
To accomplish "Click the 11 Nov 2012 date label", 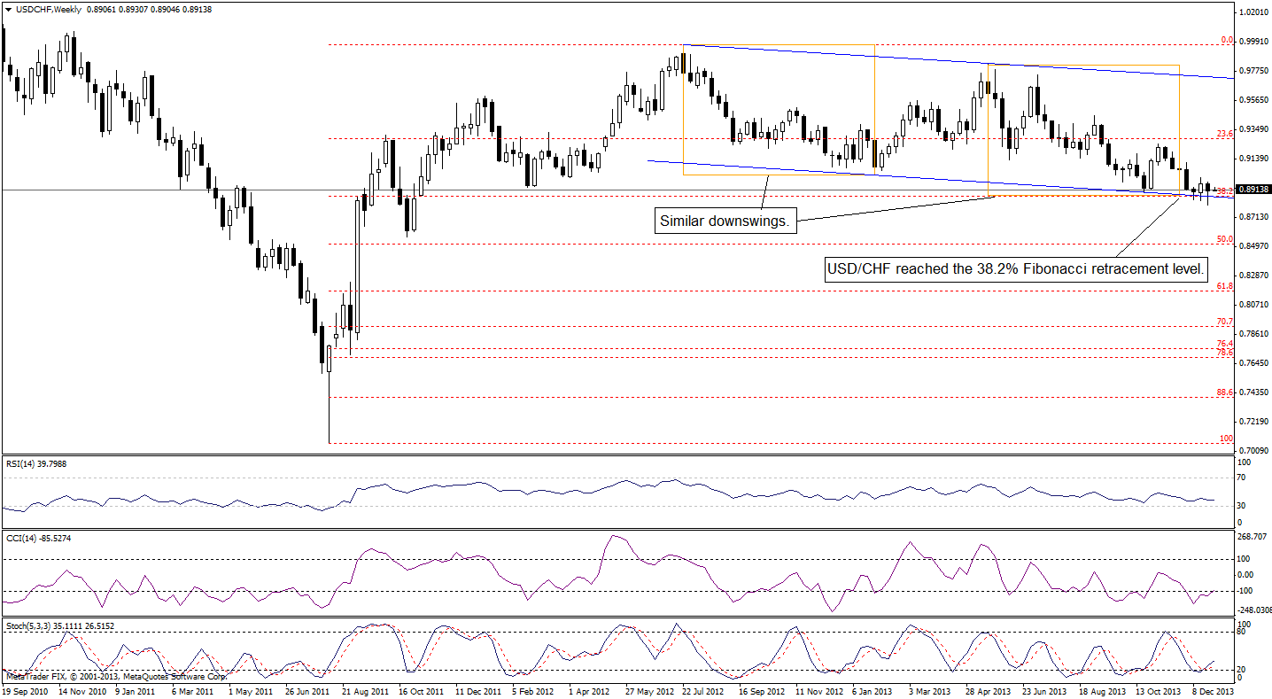I will pyautogui.click(x=818, y=690).
